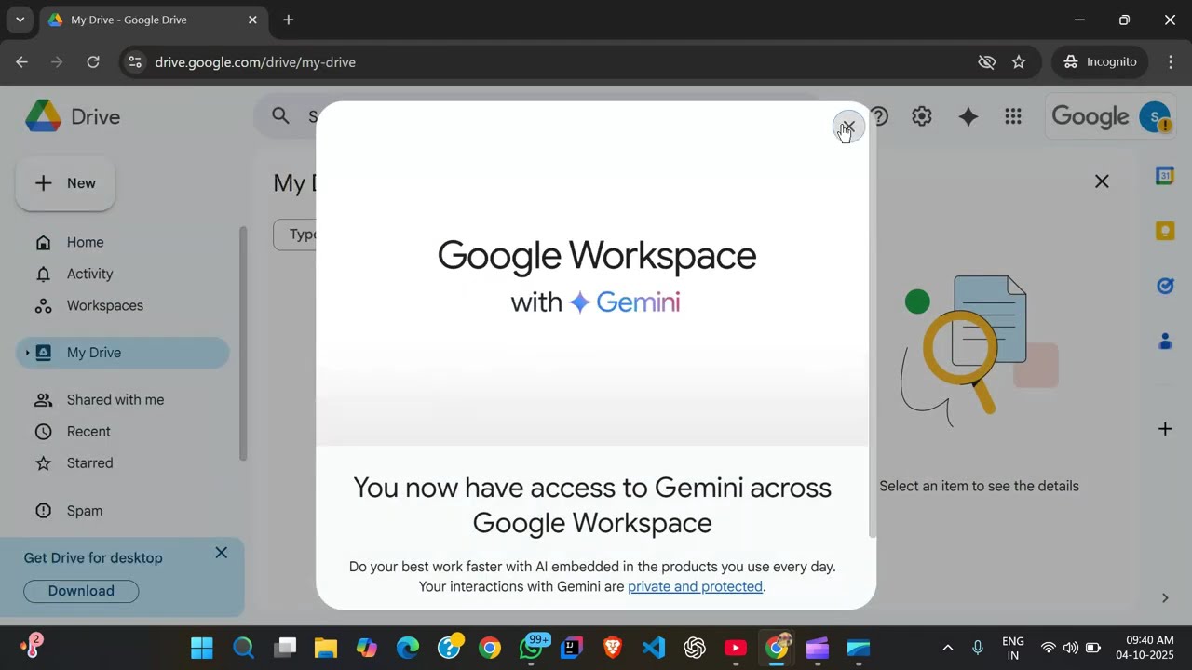The image size is (1192, 670).
Task: Click the Drive logo
Action: point(73,117)
